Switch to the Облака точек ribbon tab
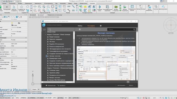The height and width of the screenshot is (99, 177). pos(83,4)
